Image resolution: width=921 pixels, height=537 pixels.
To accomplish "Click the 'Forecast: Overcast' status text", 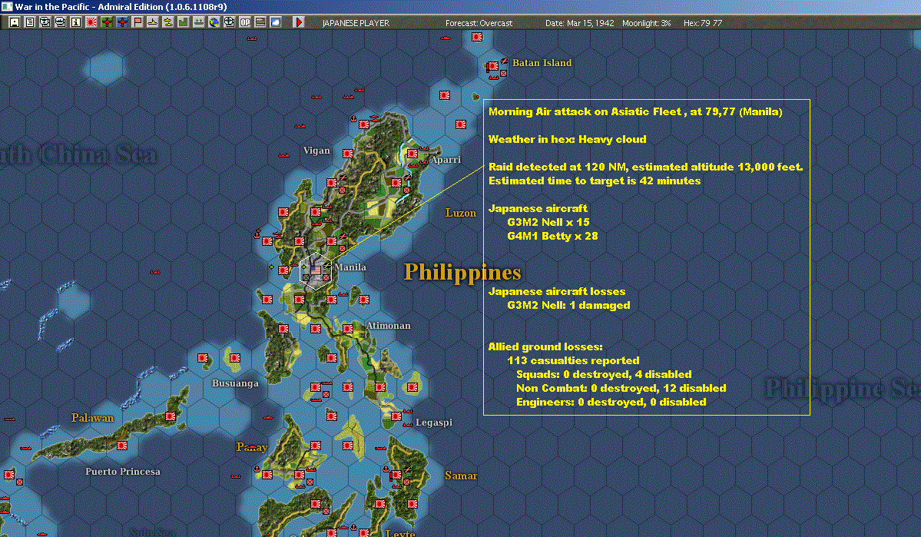I will click(479, 23).
